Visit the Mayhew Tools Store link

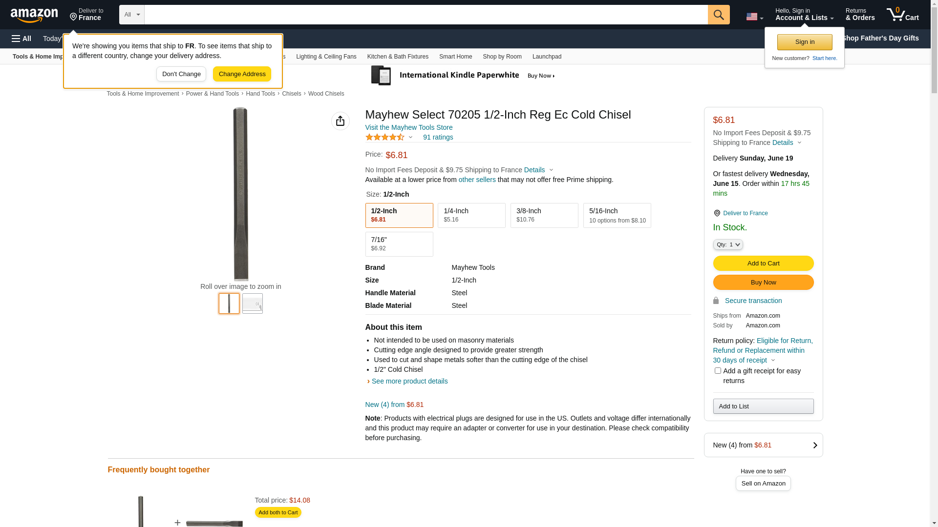tap(409, 127)
